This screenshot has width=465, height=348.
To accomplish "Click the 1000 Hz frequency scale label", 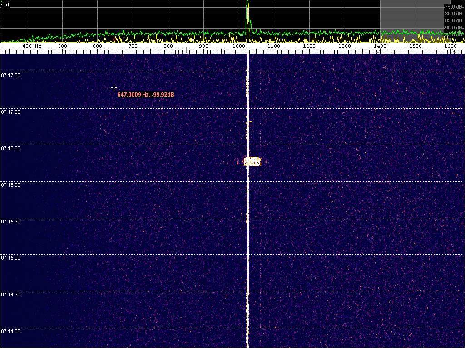I will pyautogui.click(x=238, y=46).
